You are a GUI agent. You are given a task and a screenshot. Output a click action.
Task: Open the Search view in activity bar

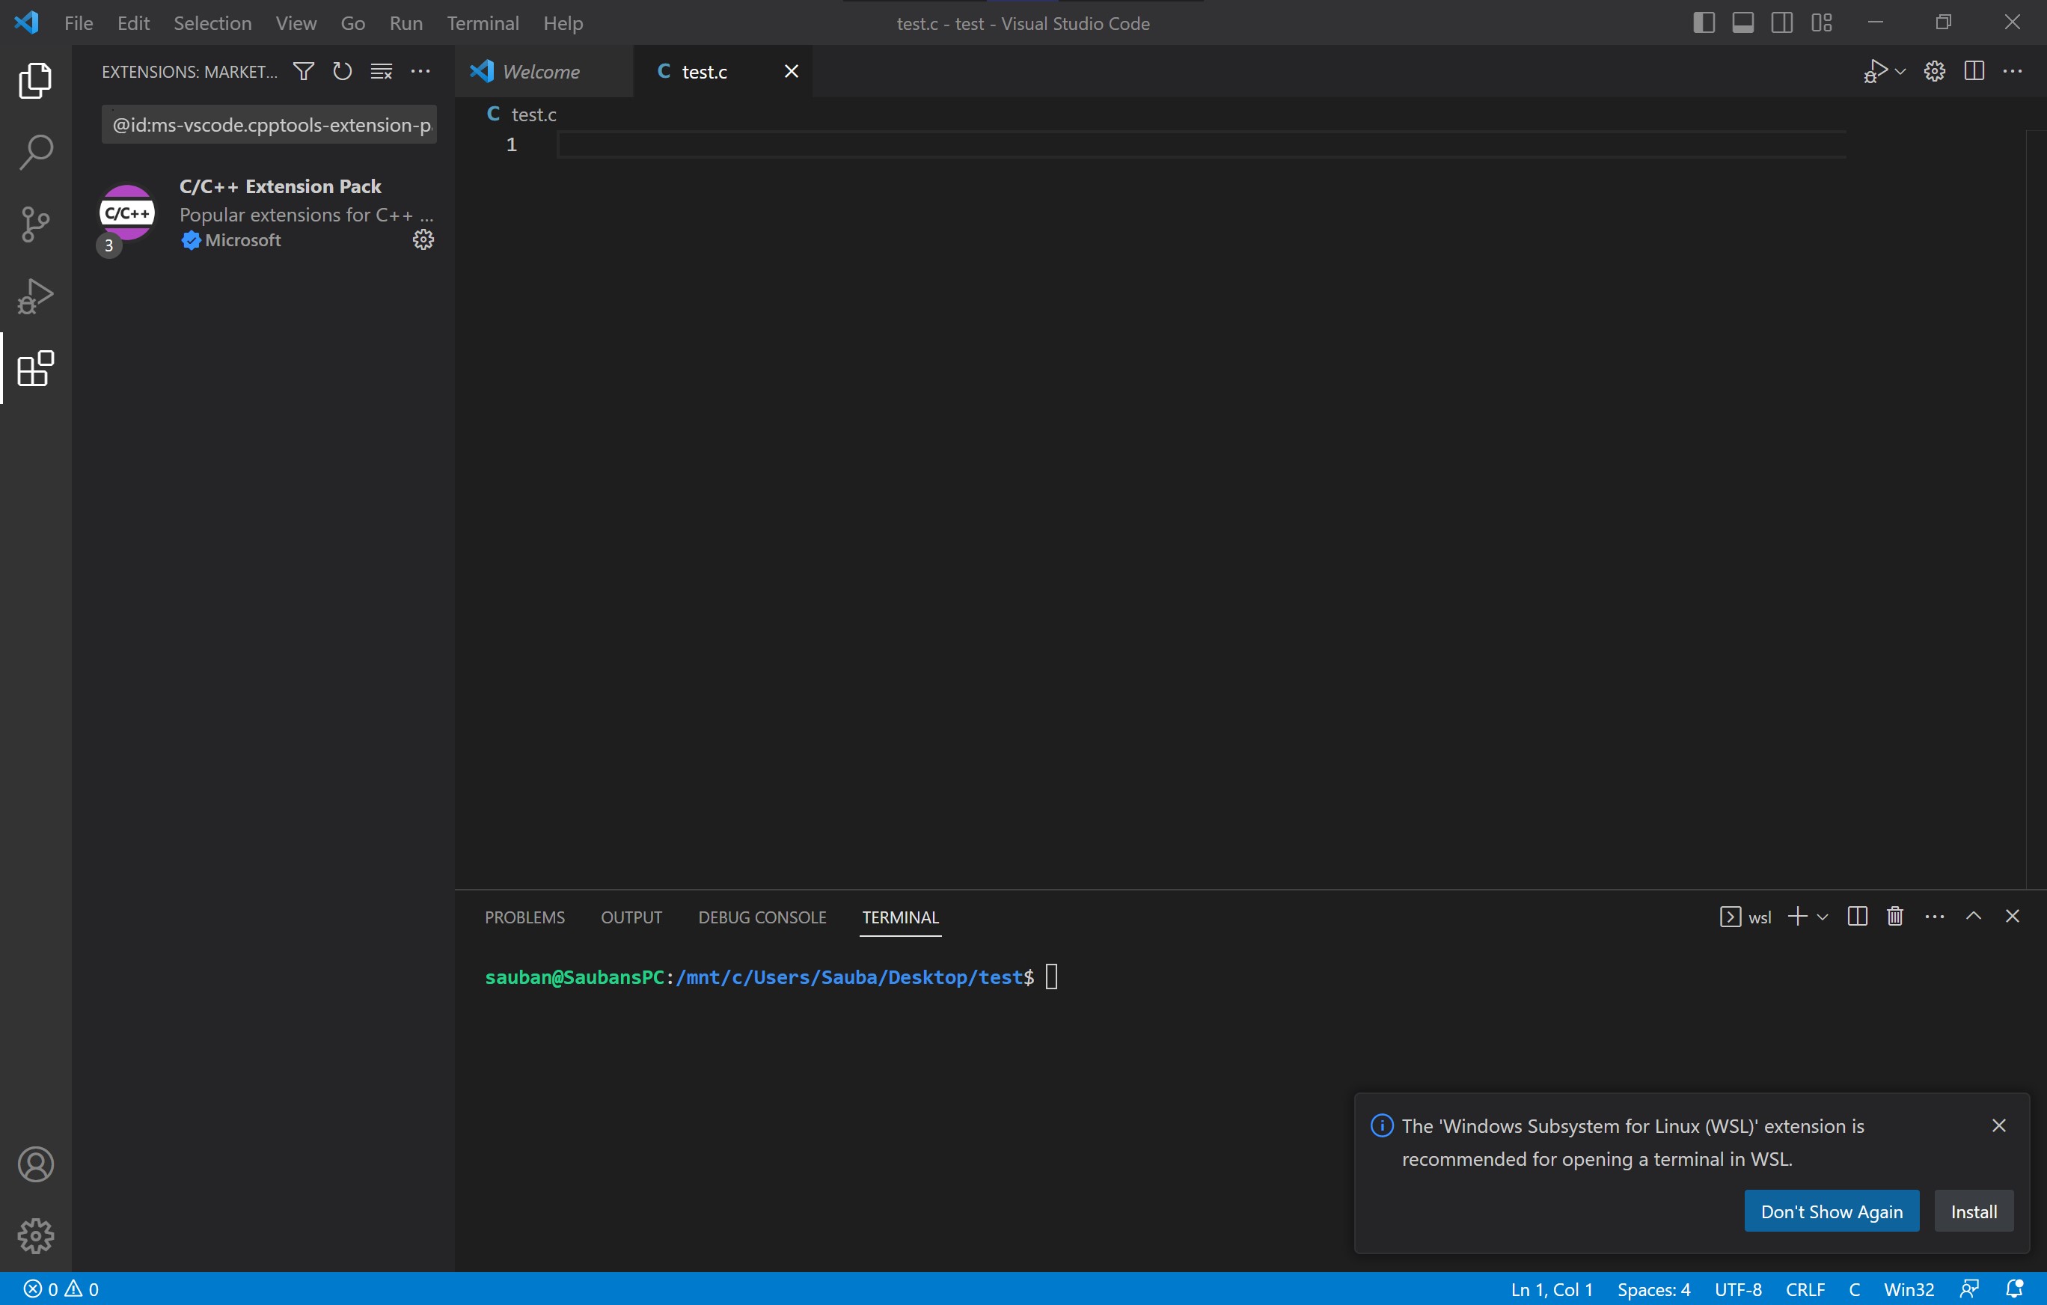36,152
